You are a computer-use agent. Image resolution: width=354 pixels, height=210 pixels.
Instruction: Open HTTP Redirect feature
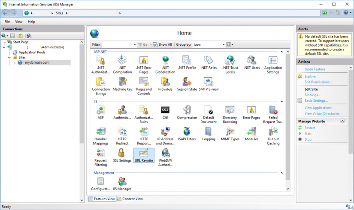click(x=122, y=136)
